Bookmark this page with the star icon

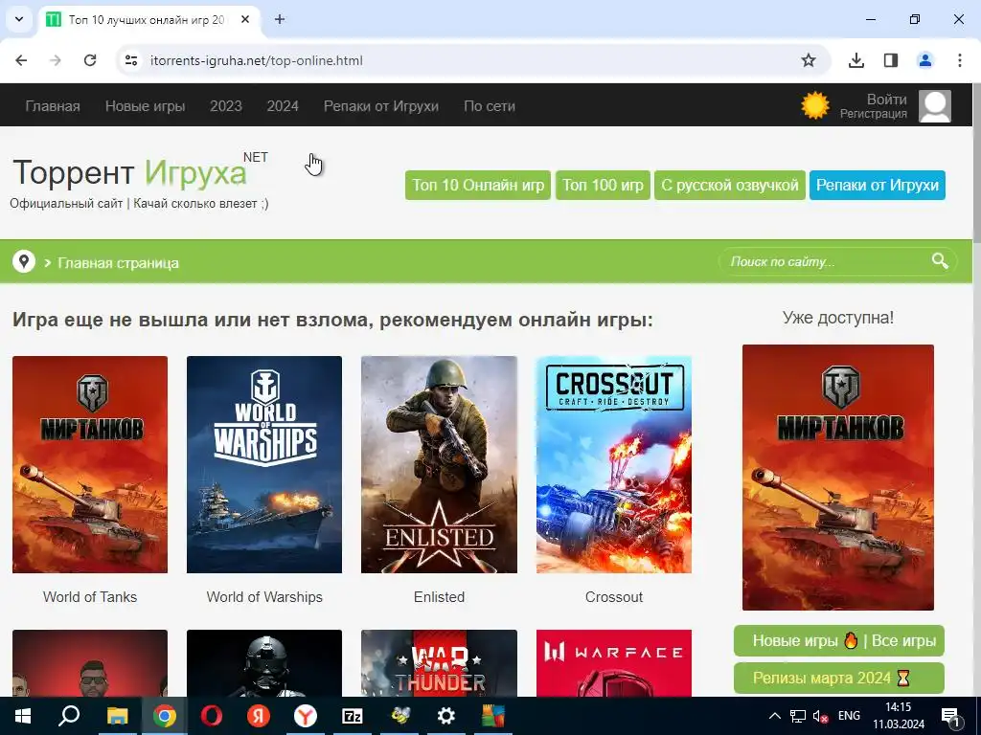click(x=809, y=60)
